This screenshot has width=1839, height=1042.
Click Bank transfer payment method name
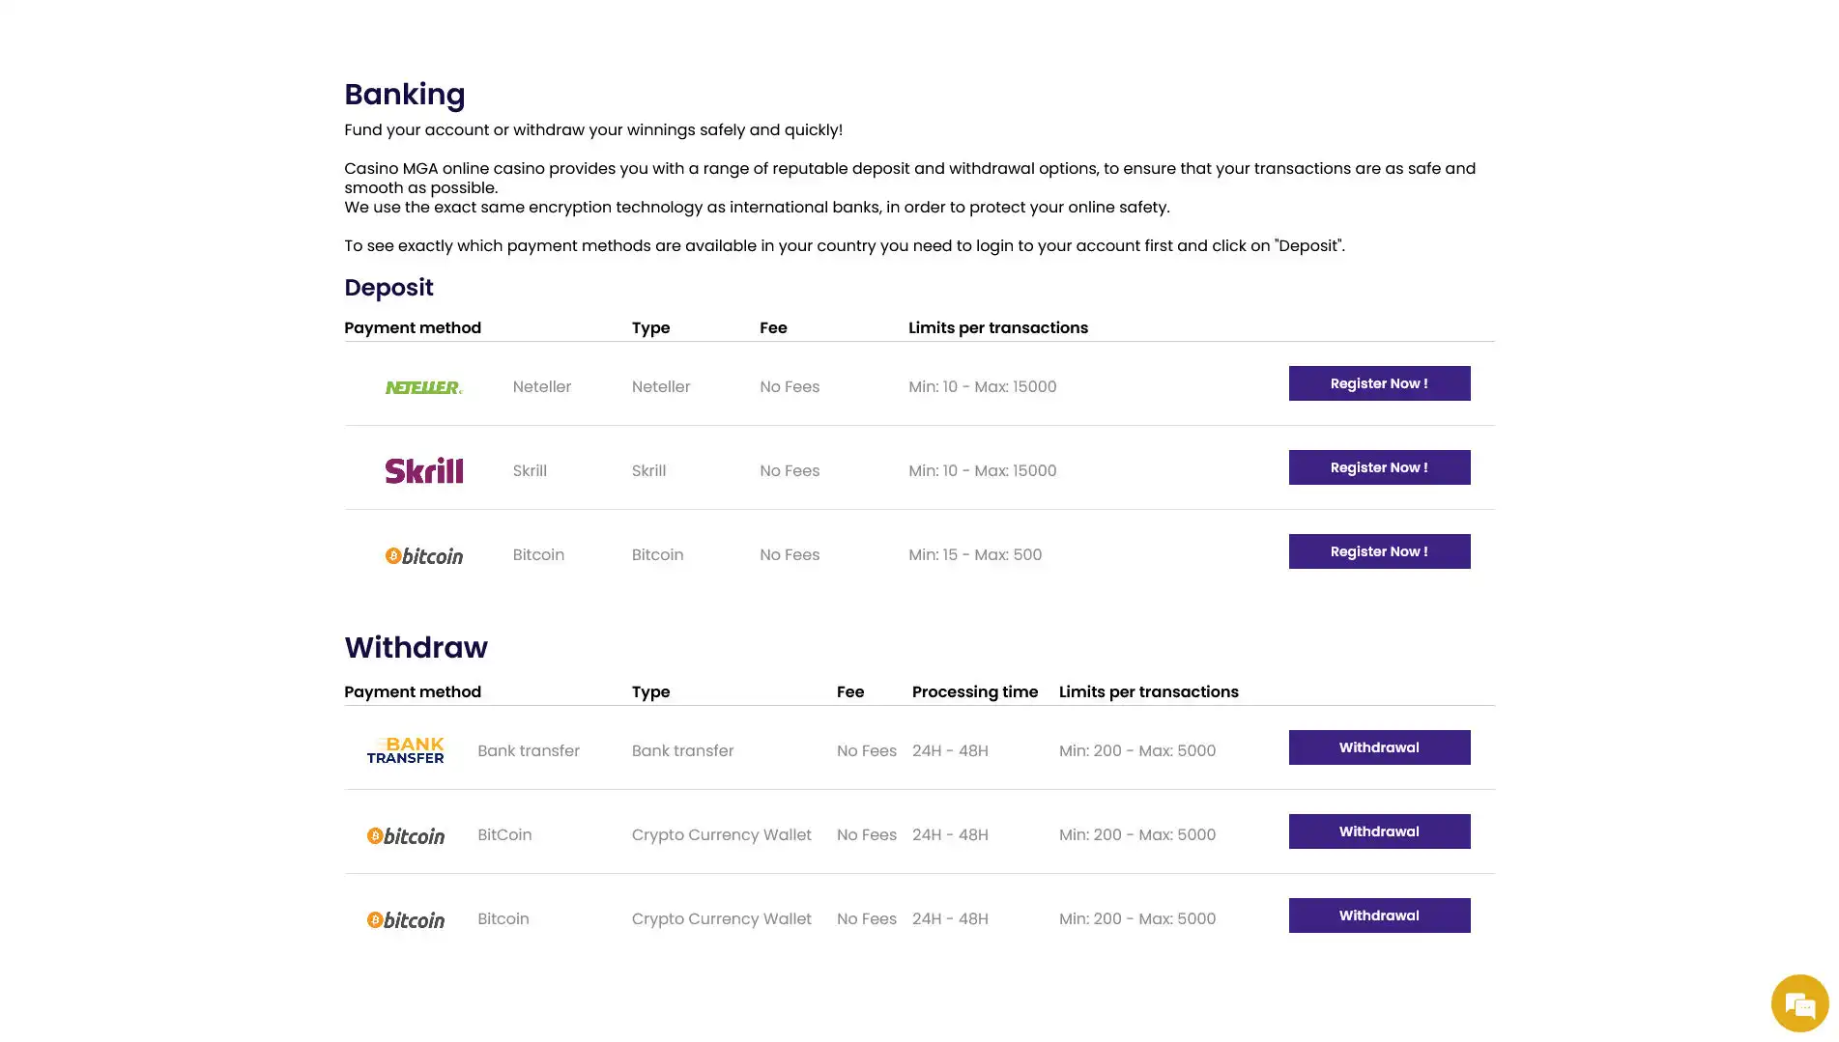pyautogui.click(x=528, y=750)
